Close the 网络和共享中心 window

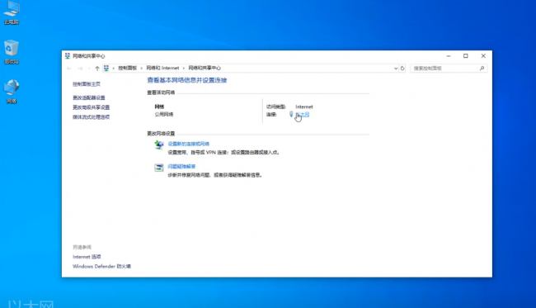[483, 56]
